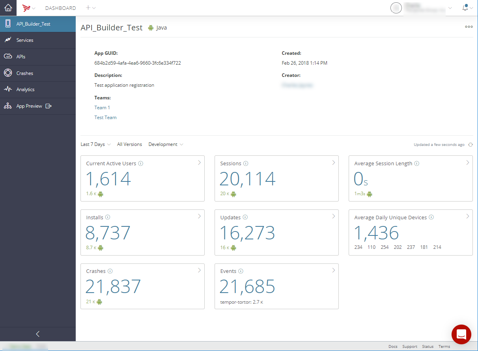
Task: Collapse the left sidebar
Action: pos(37,334)
